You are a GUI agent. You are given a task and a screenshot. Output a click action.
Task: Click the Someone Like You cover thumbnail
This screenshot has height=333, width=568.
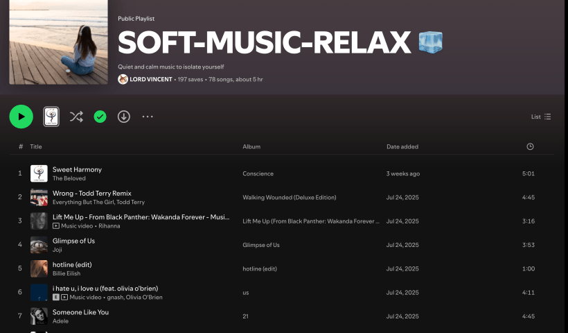[39, 316]
